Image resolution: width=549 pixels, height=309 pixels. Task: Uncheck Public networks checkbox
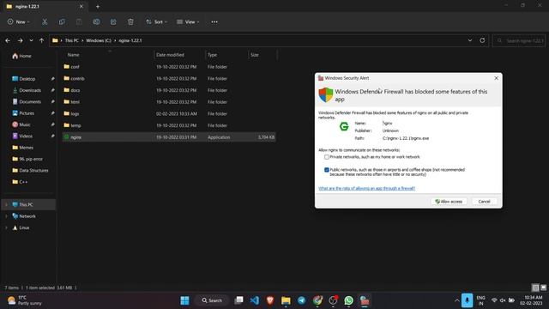(327, 170)
